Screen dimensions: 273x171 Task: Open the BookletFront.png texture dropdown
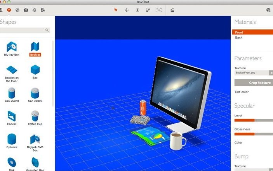point(254,73)
